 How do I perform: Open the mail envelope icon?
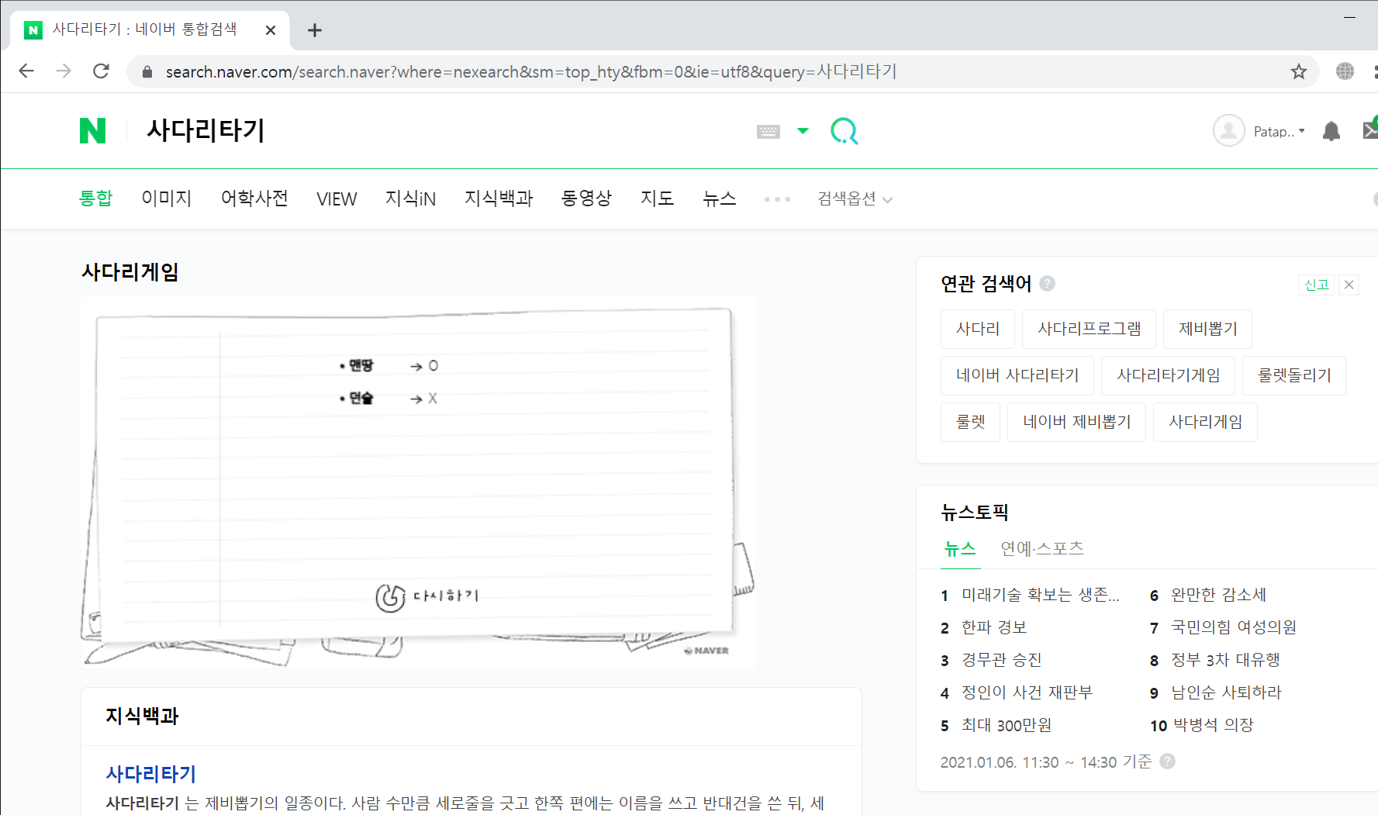point(1370,130)
